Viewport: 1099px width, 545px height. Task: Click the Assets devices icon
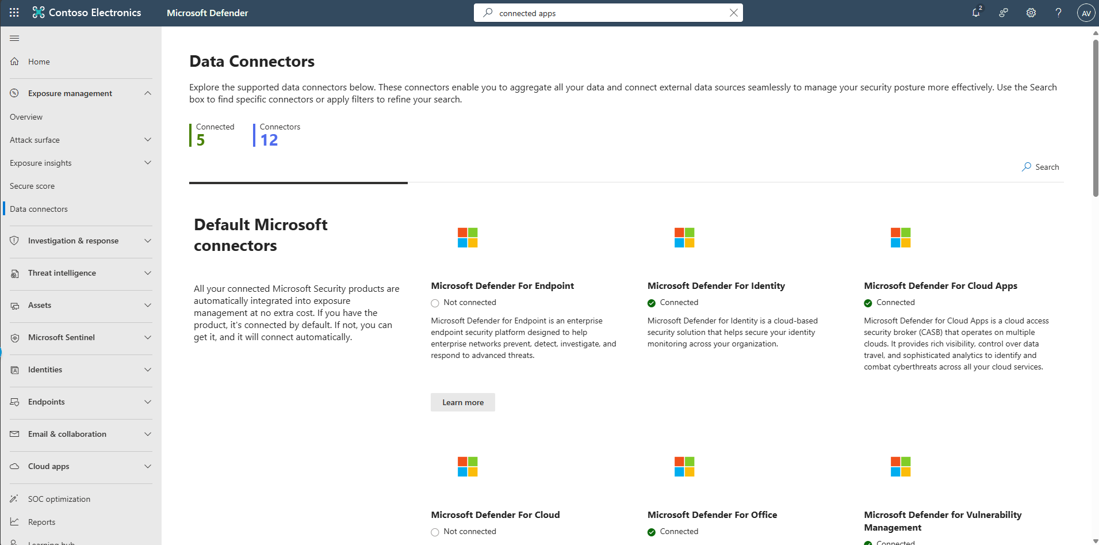[x=15, y=306]
